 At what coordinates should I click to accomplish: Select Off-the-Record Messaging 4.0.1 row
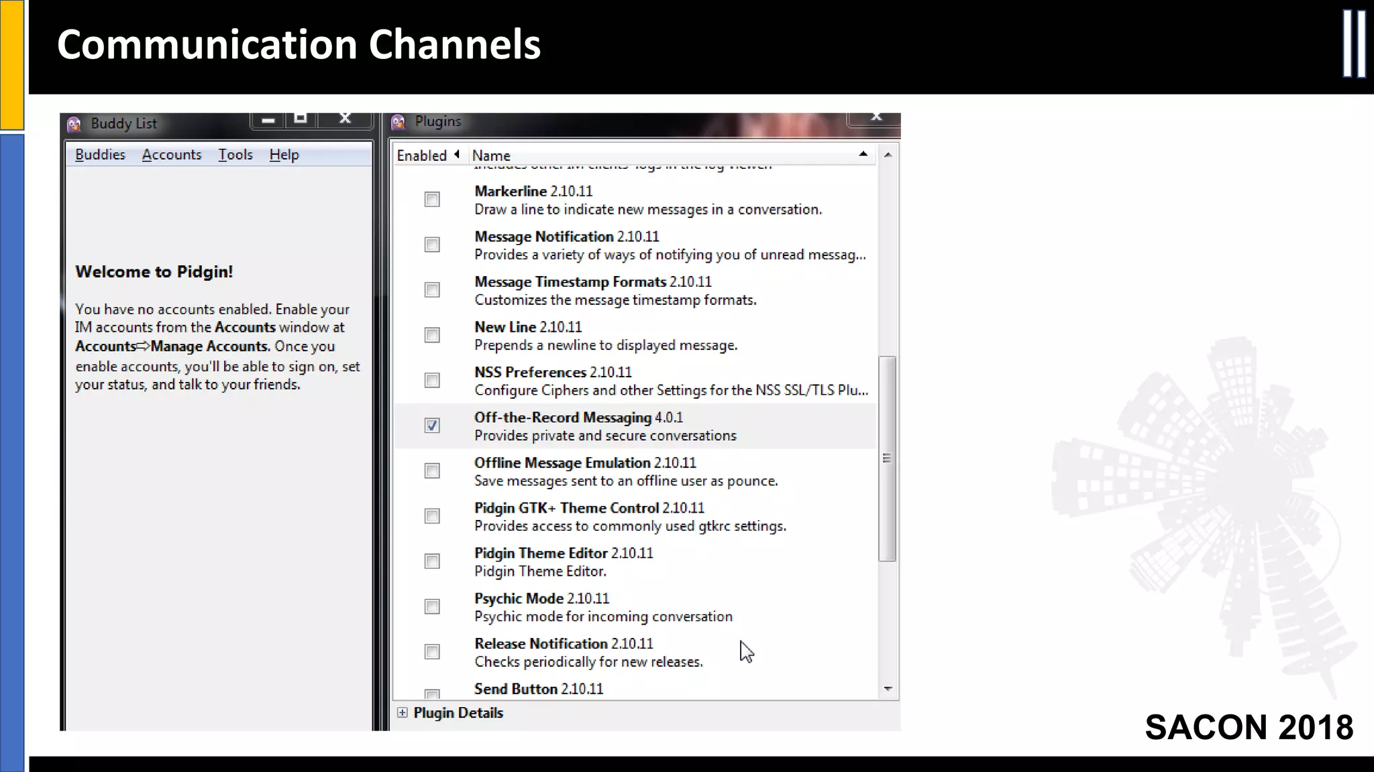click(635, 426)
